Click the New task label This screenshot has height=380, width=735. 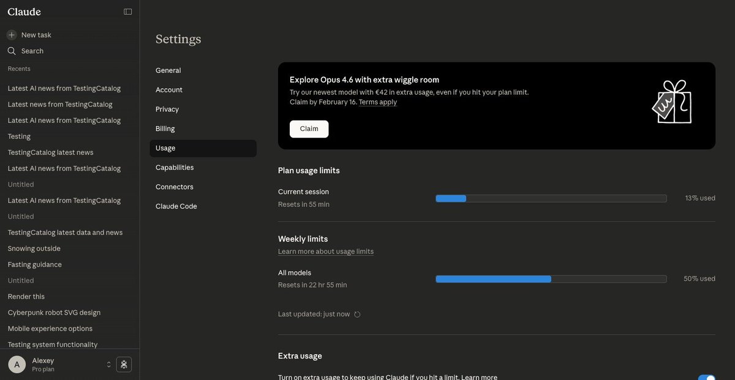36,35
